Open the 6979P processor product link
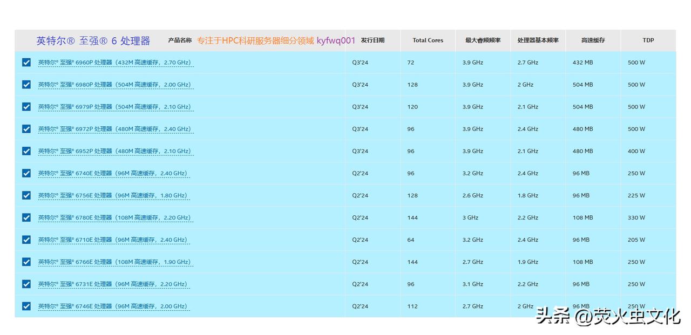 [116, 107]
